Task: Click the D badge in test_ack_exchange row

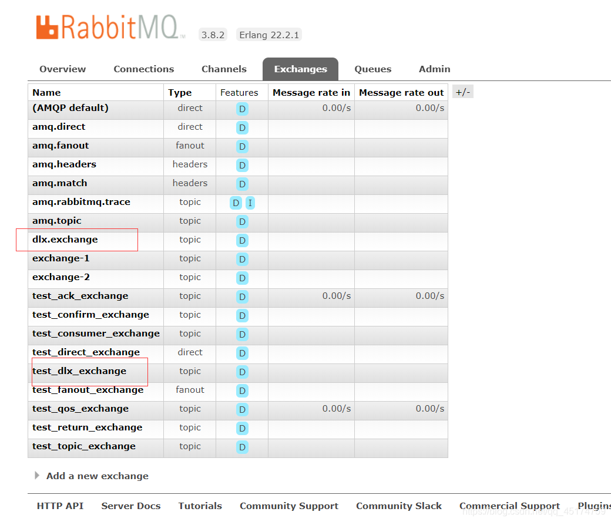Action: (242, 297)
